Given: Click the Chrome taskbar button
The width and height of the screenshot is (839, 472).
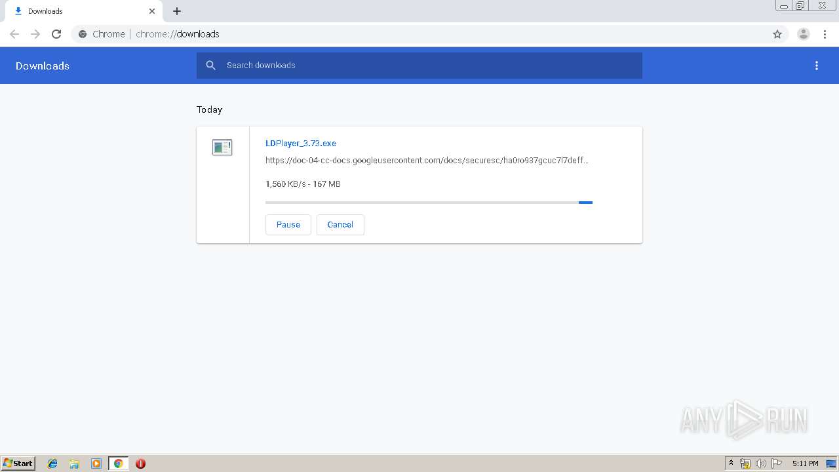Looking at the screenshot, I should click(x=118, y=463).
